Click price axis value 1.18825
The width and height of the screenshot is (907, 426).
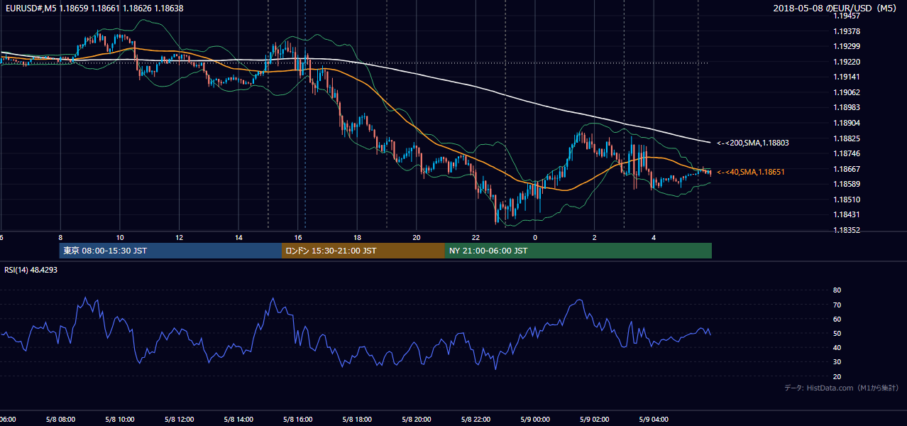pos(846,138)
